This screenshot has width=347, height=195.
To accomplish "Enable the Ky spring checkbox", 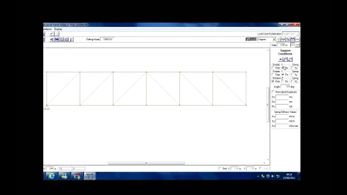I will point(293,74).
